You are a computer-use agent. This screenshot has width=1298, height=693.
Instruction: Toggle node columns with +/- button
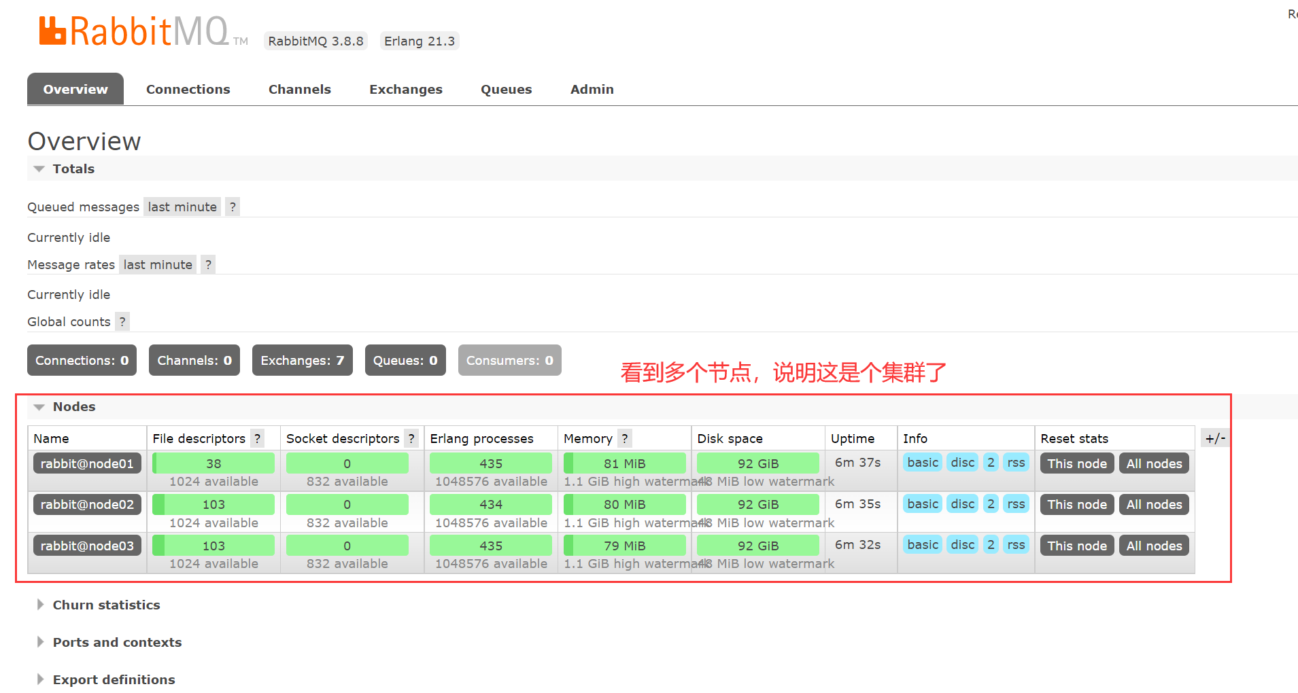1215,438
